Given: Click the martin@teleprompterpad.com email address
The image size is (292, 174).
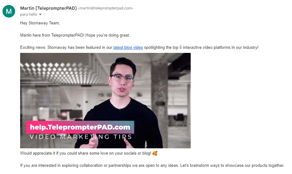Looking at the screenshot, I should point(106,8).
